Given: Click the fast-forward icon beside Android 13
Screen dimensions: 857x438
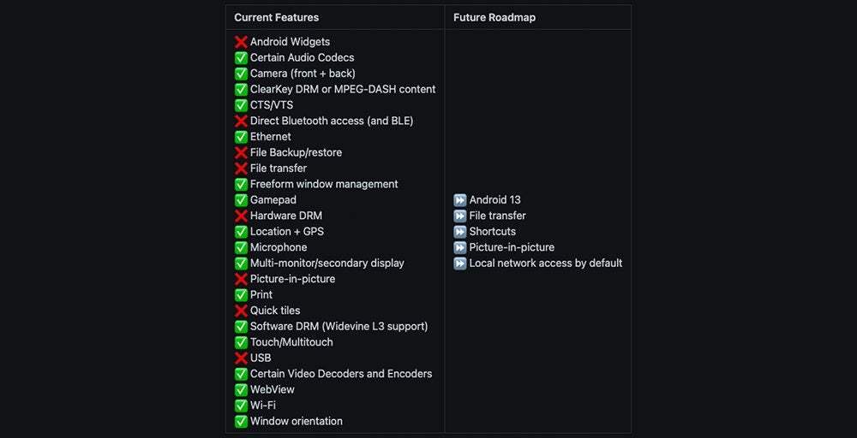Looking at the screenshot, I should [x=460, y=200].
